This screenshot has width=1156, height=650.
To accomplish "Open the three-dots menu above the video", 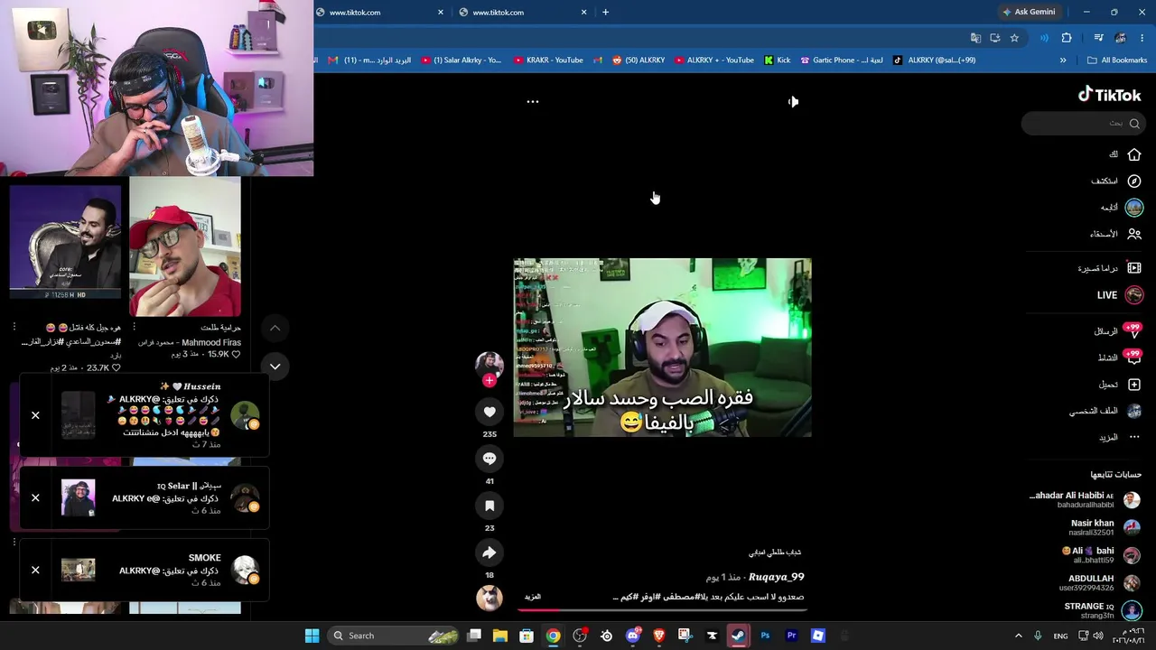I will click(533, 101).
